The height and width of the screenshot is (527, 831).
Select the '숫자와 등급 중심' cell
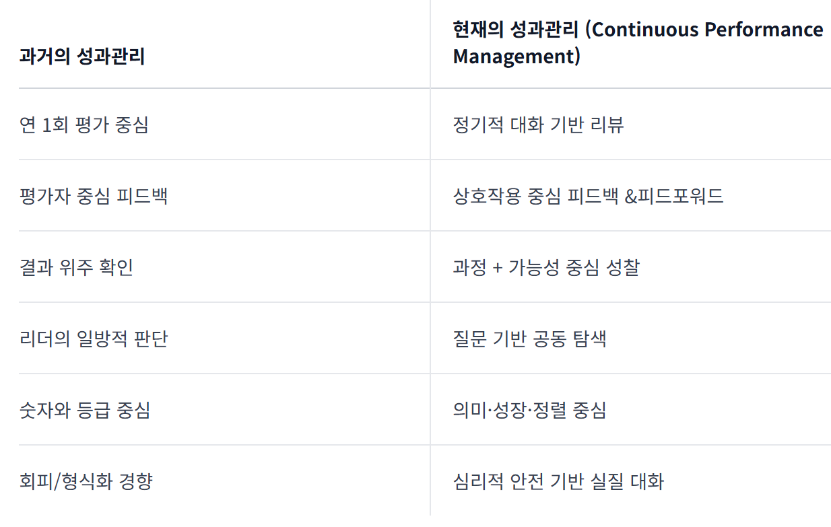[x=85, y=410]
